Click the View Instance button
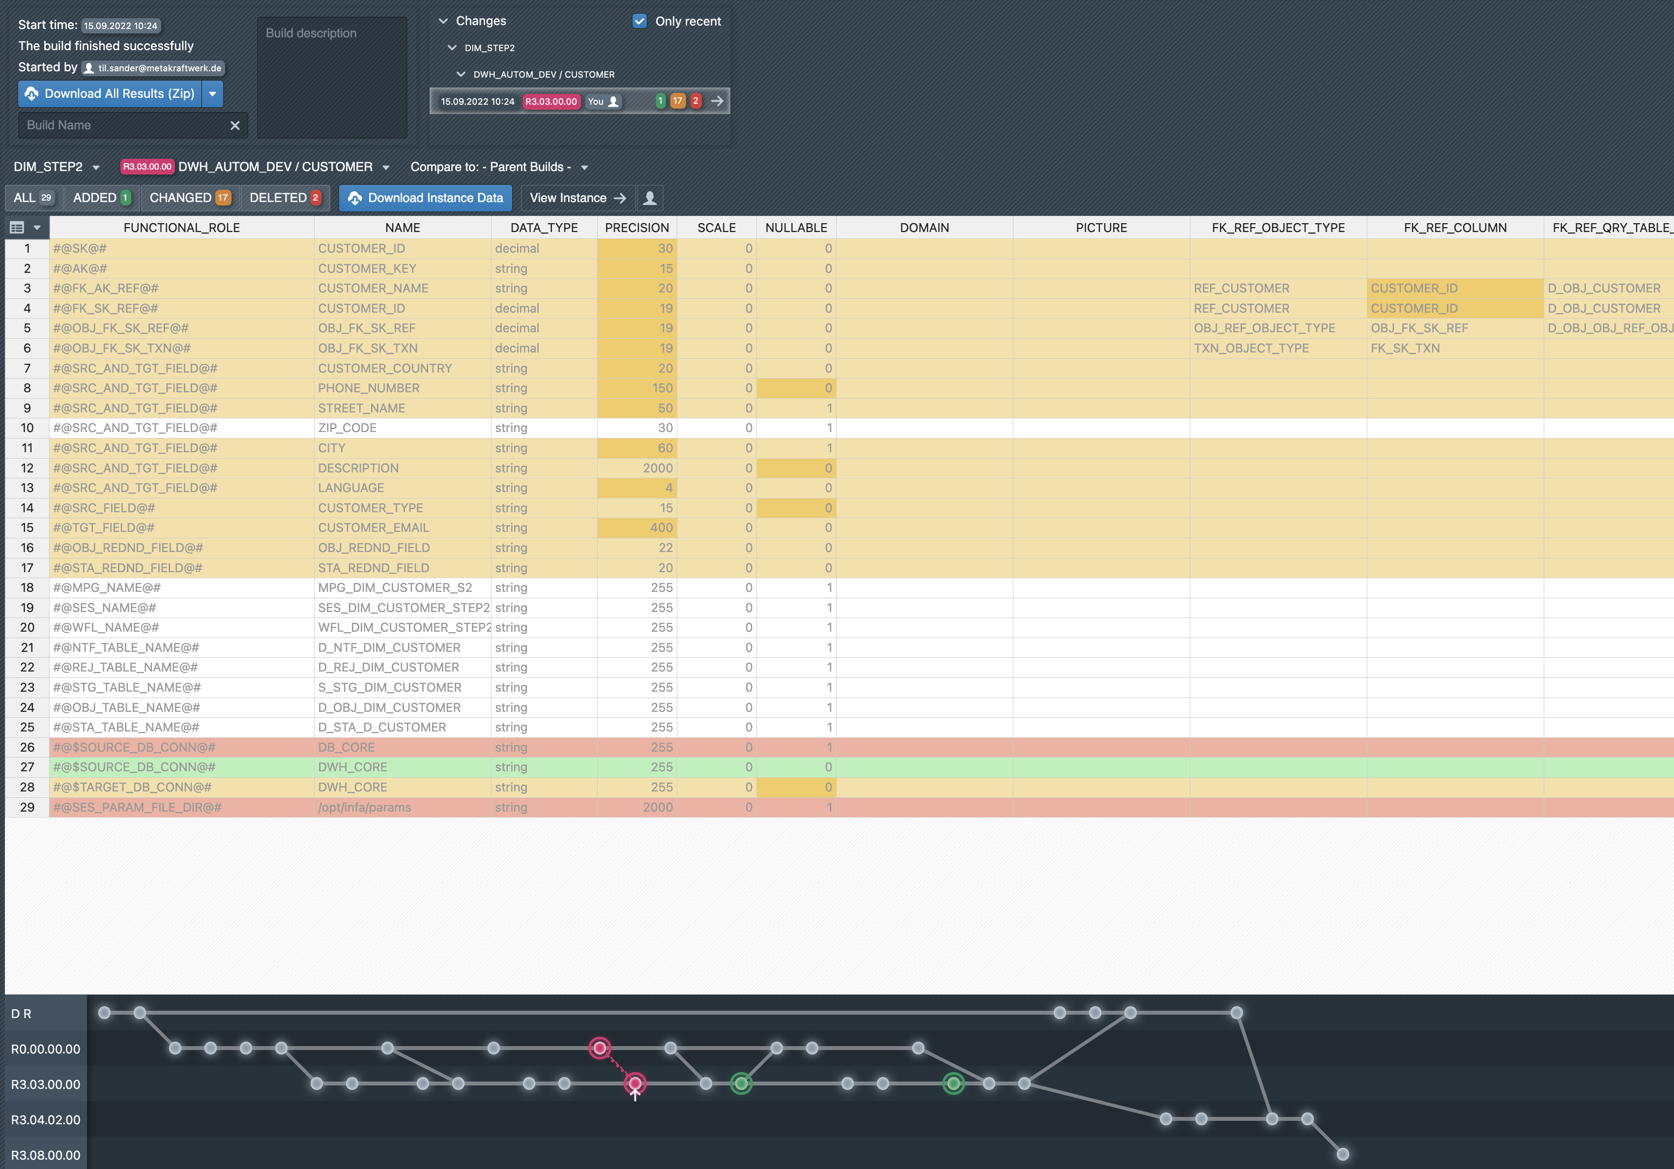 577,198
